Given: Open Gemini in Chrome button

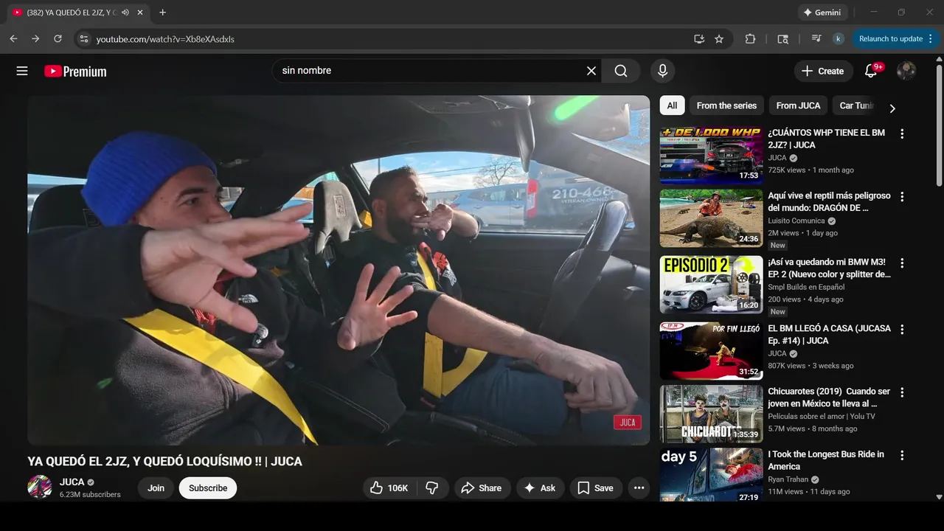Looking at the screenshot, I should [822, 13].
